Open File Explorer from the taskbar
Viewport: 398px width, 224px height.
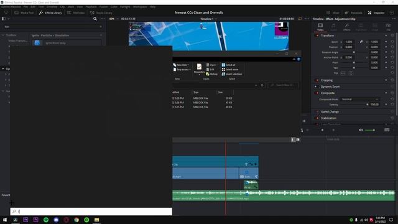pos(97,220)
